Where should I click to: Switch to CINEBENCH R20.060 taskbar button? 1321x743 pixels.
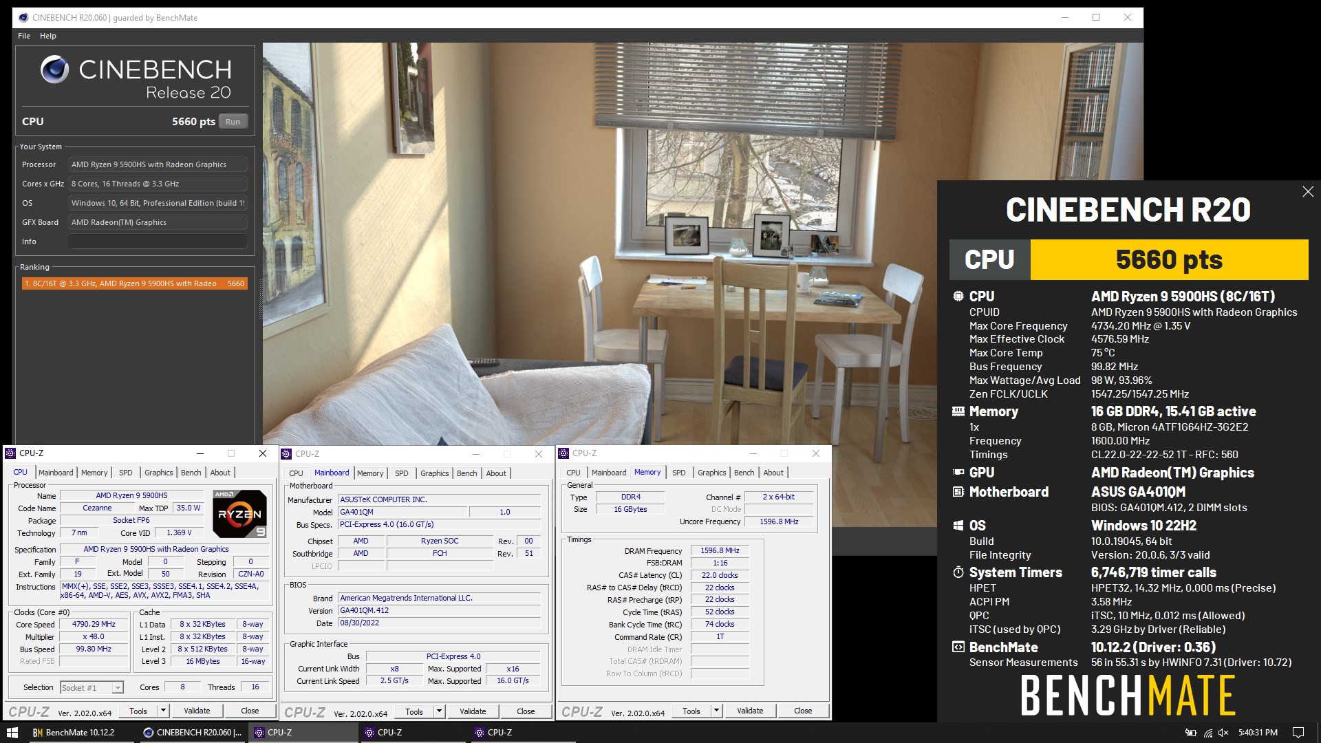[x=192, y=733]
